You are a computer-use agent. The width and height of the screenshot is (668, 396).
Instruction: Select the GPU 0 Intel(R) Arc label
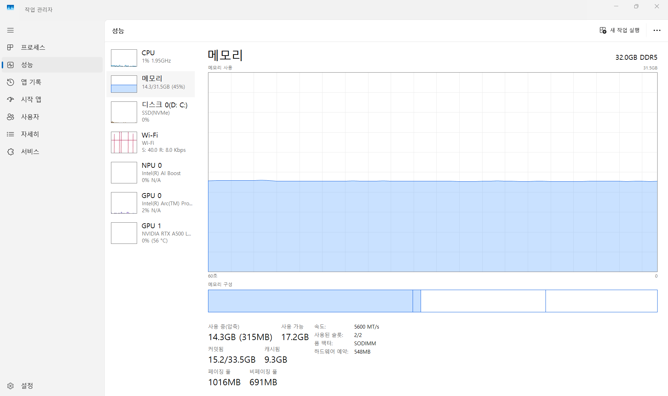[x=167, y=204]
